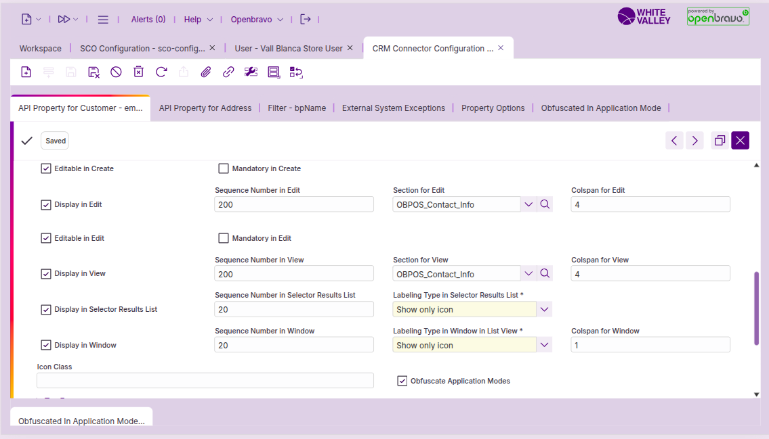Click the undo changes circle-slash icon
769x439 pixels.
coord(116,72)
